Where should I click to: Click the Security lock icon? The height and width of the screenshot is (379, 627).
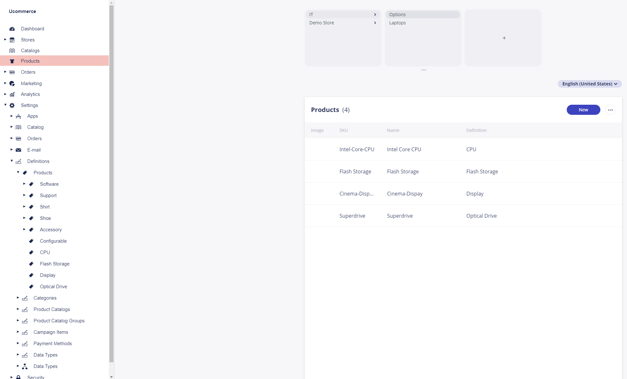(x=18, y=377)
